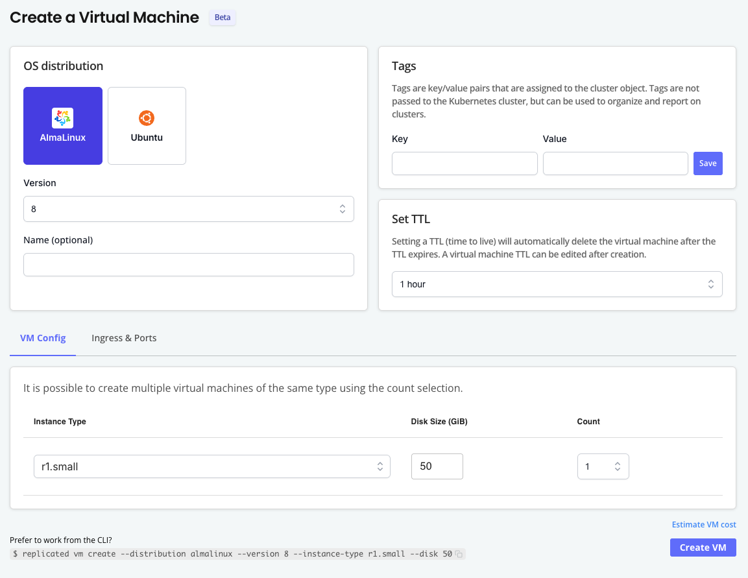Click the Set TTL dropdown chevron
The width and height of the screenshot is (748, 578).
[712, 283]
